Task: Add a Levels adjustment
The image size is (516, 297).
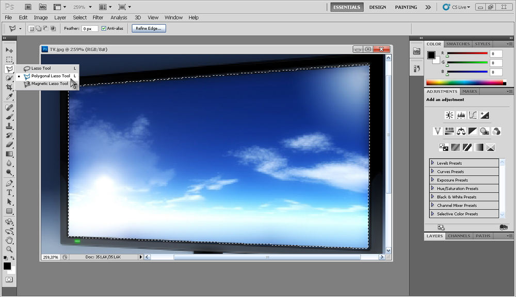Action: [x=461, y=115]
